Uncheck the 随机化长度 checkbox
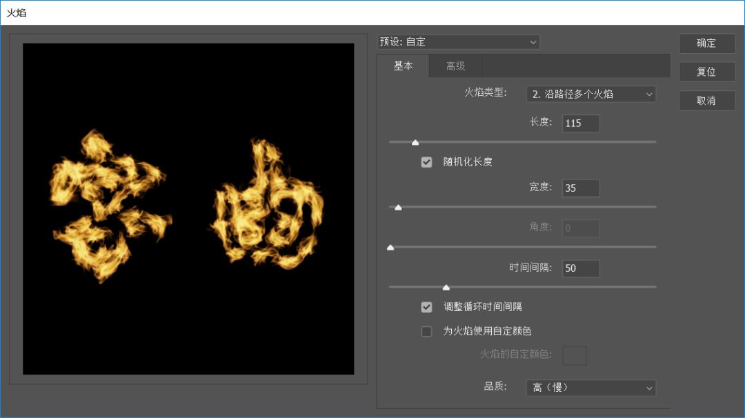This screenshot has width=745, height=418. click(x=427, y=162)
